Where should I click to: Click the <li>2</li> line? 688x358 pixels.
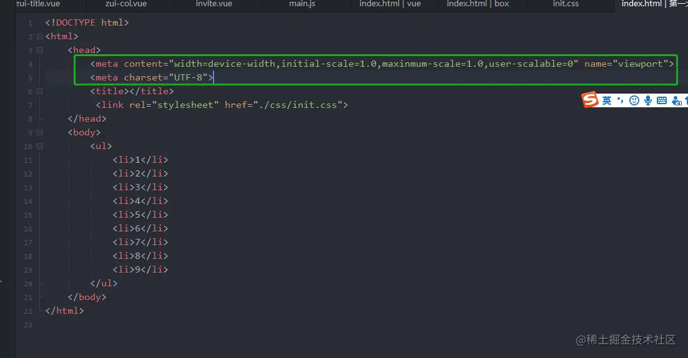140,173
